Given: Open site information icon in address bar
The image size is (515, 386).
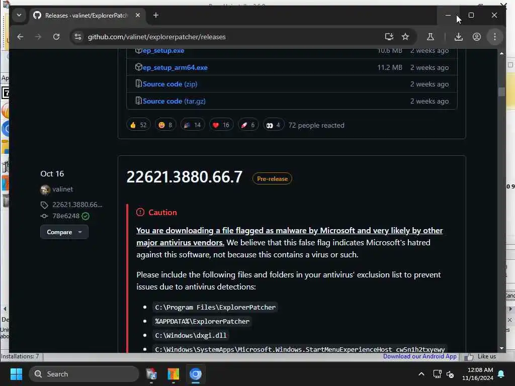Looking at the screenshot, I should (x=78, y=37).
